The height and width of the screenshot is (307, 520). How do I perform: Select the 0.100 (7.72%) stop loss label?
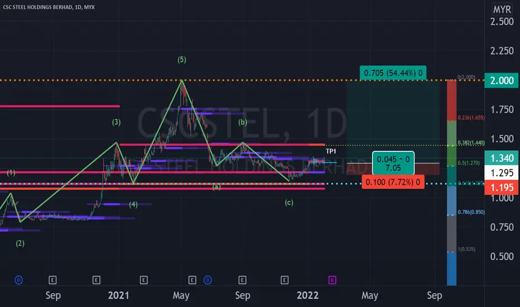pos(393,182)
